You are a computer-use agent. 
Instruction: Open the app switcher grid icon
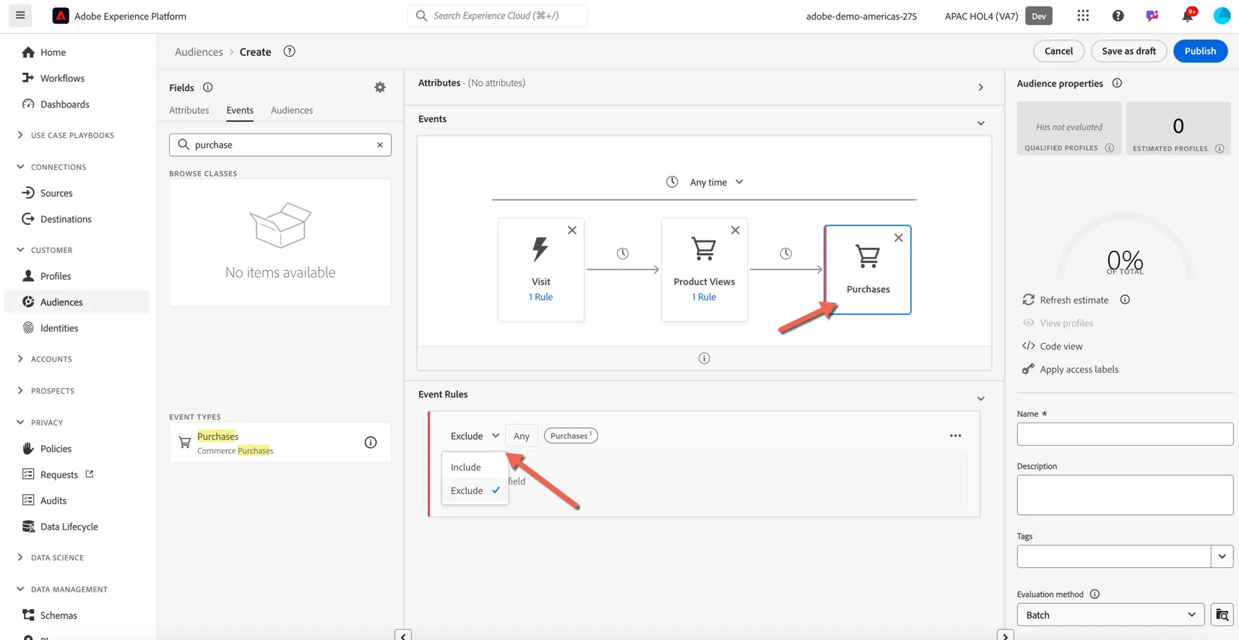tap(1082, 15)
